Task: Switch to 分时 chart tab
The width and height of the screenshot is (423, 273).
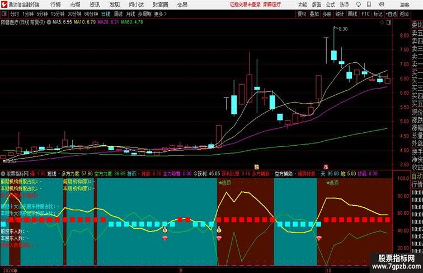Action: 15,14
